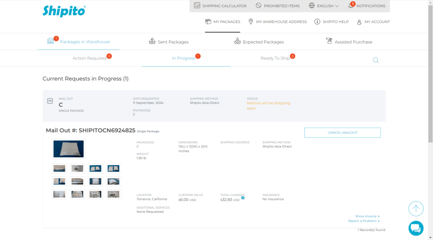
Task: Click the date 11 September, 2024
Action: point(148,103)
